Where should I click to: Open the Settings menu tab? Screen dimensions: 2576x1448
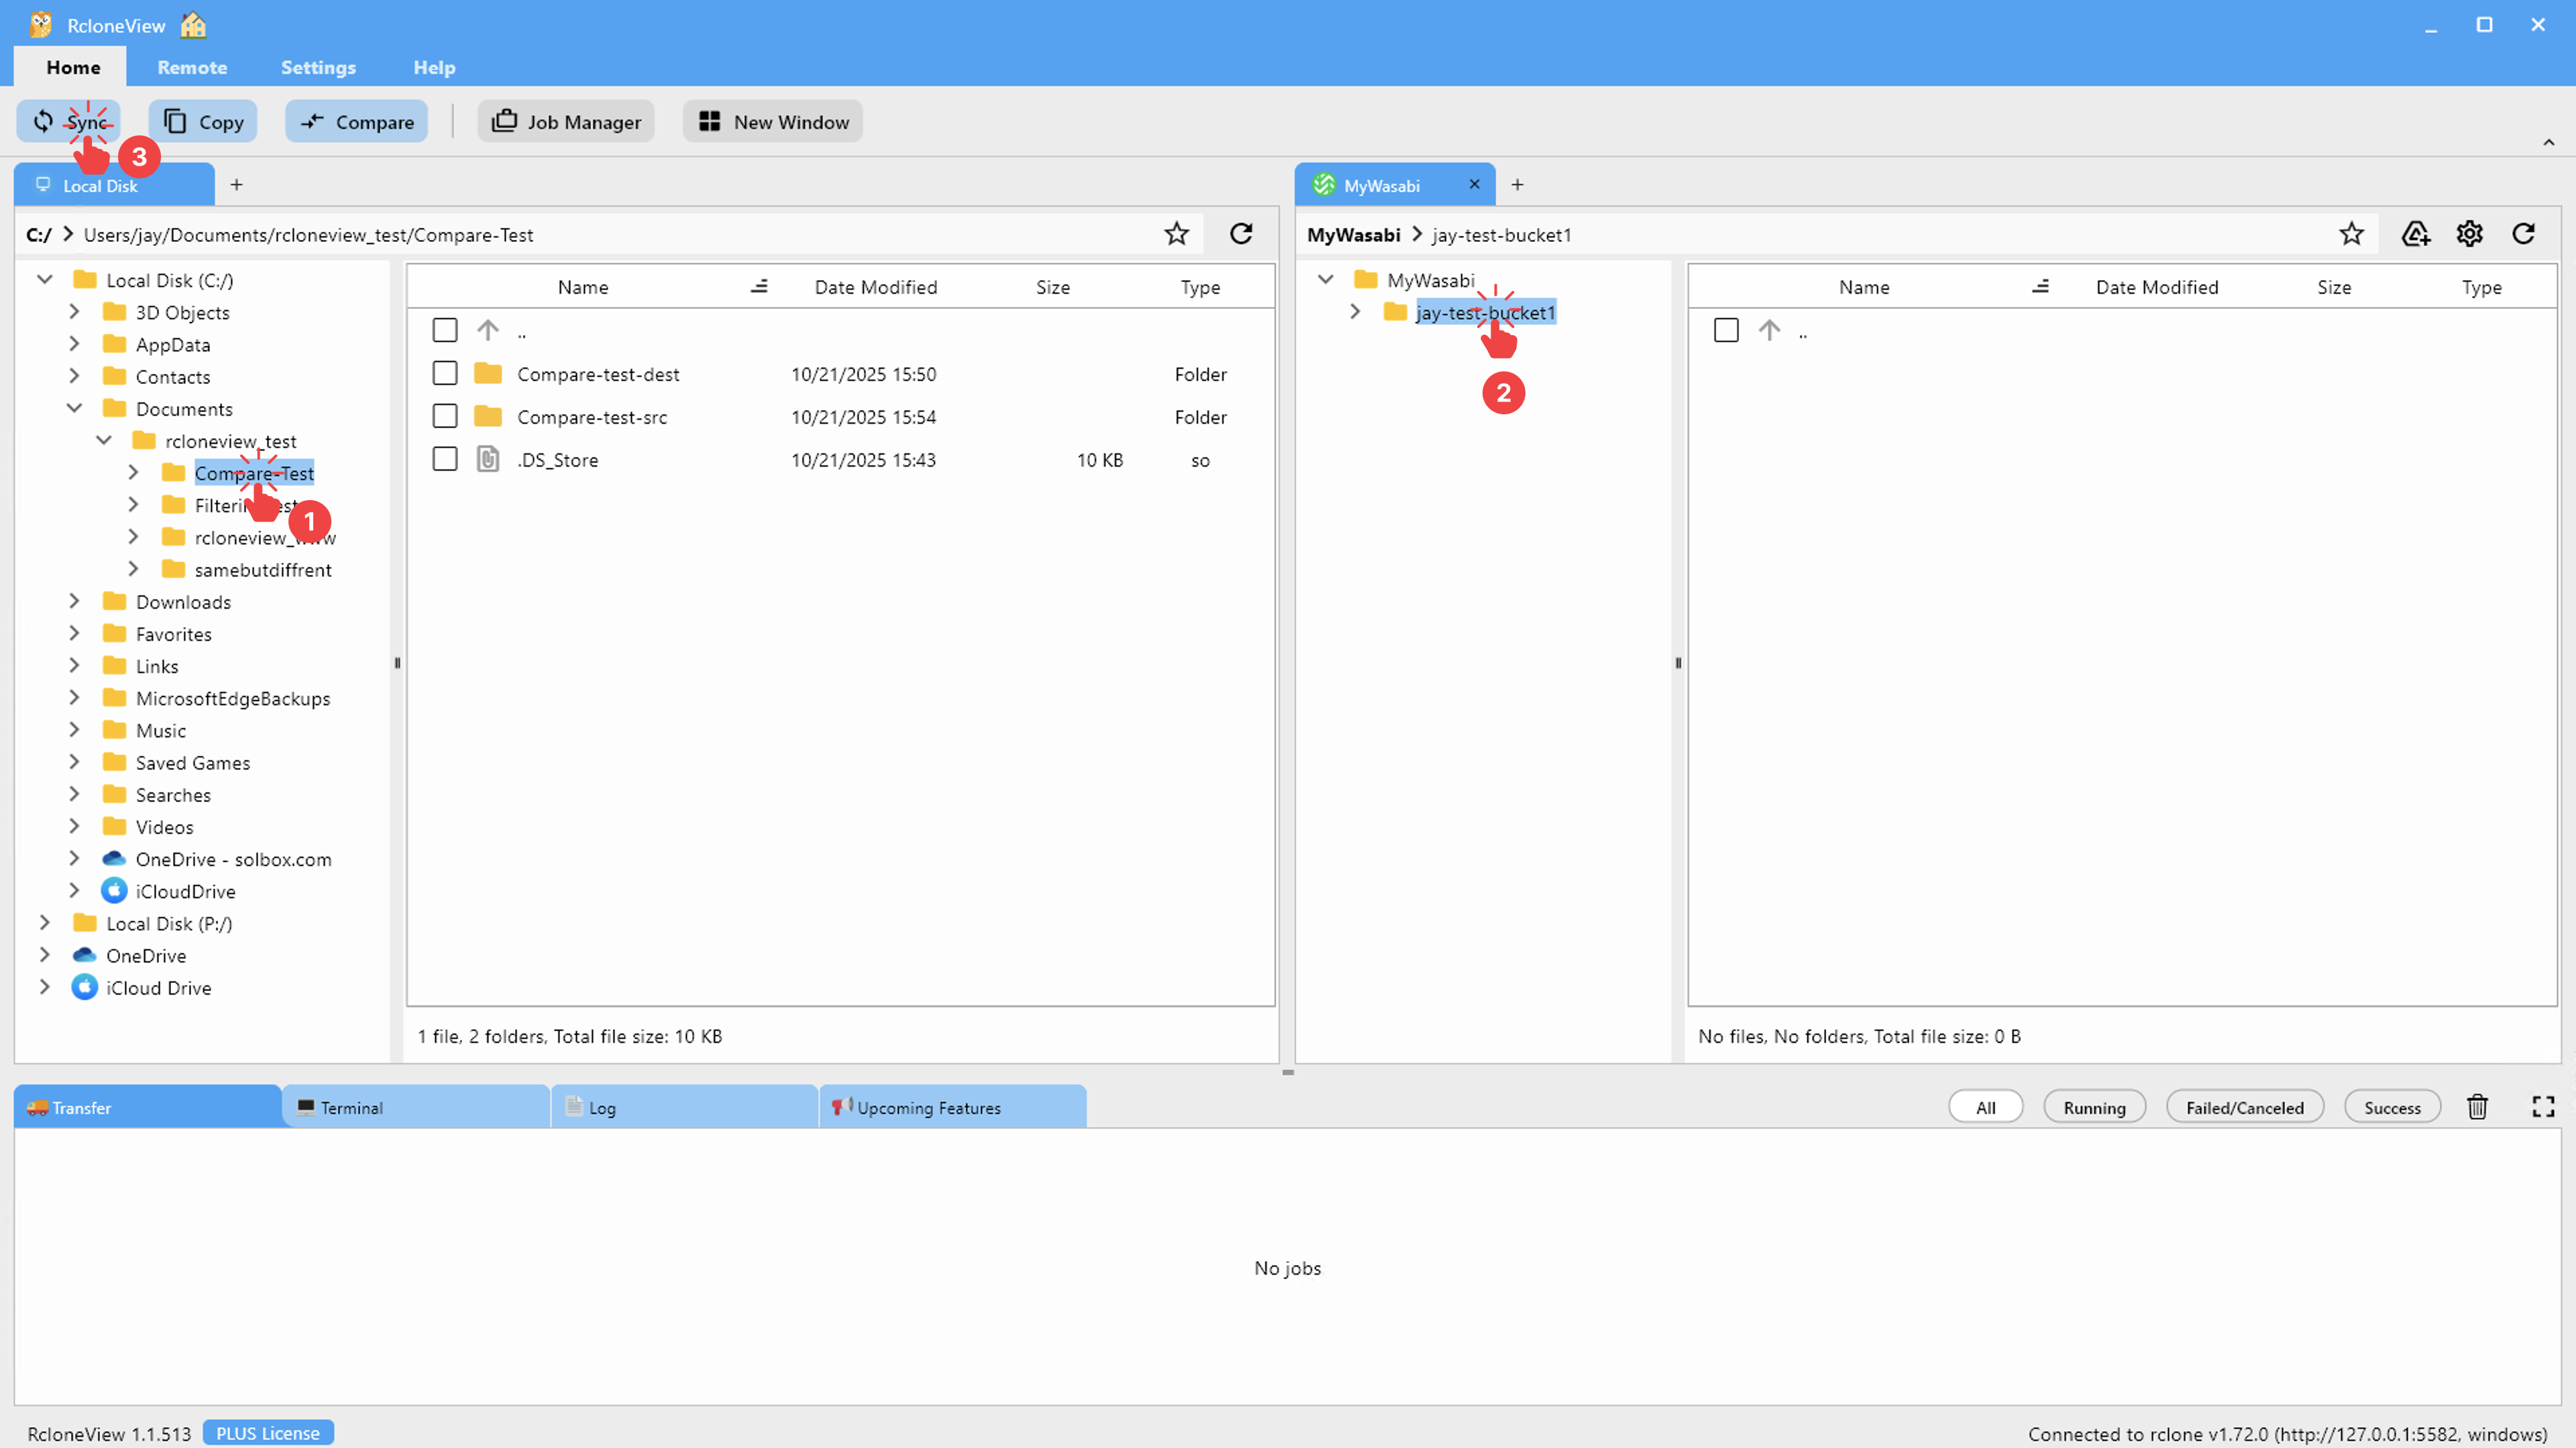[318, 67]
